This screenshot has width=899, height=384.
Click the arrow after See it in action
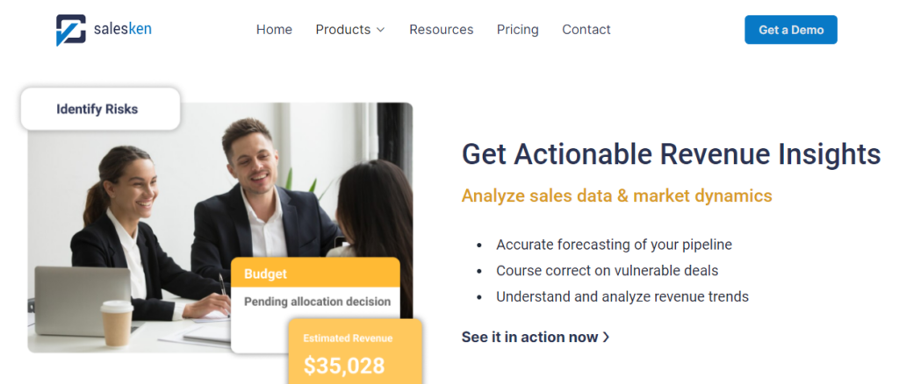(x=606, y=338)
